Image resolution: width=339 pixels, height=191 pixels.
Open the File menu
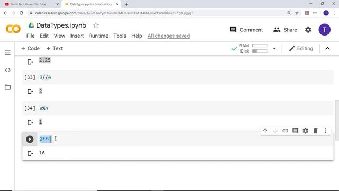point(31,36)
